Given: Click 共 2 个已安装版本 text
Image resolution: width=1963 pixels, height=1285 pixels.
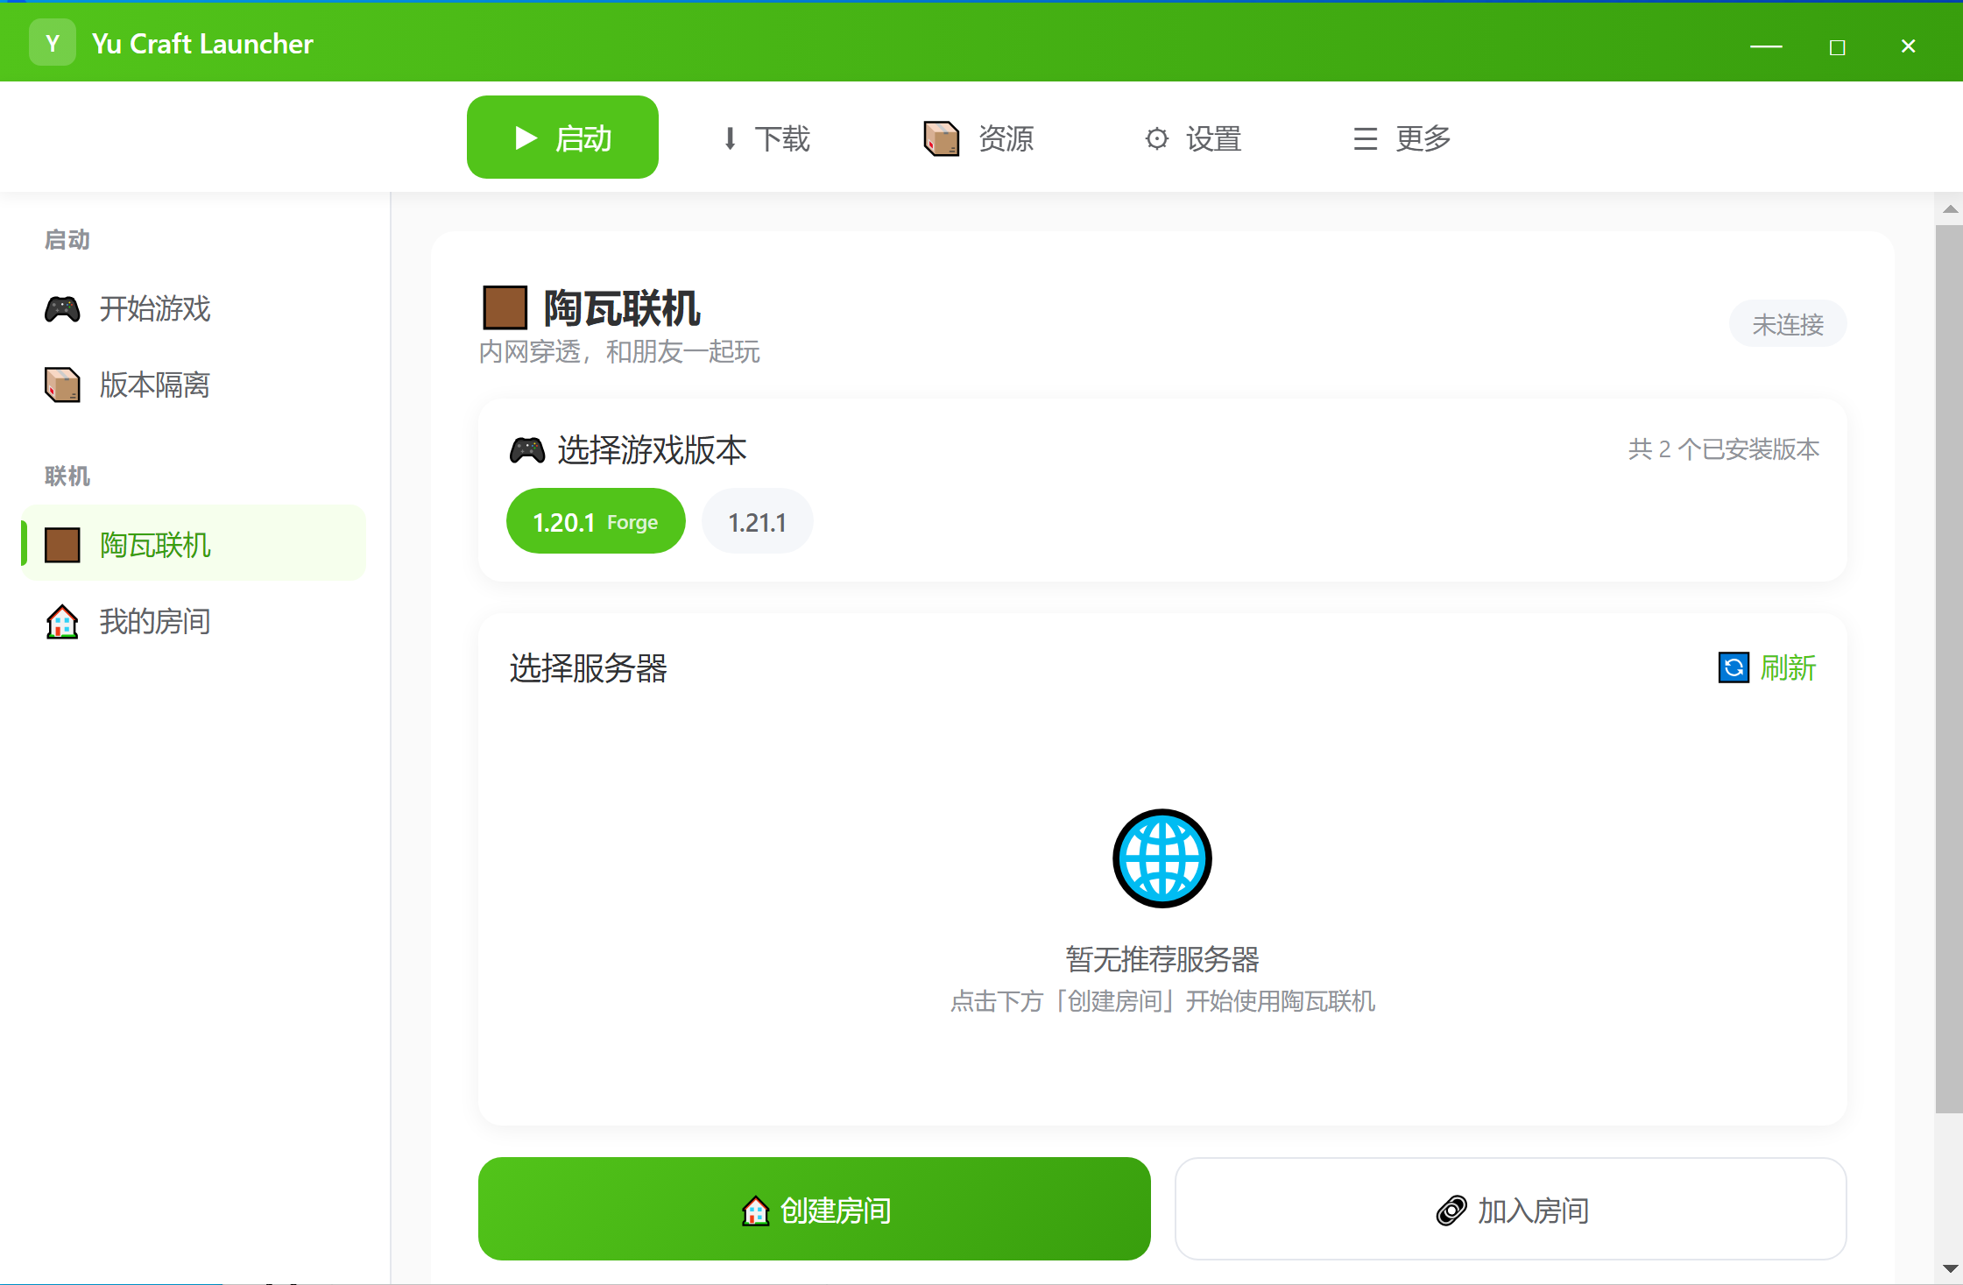Looking at the screenshot, I should tap(1723, 449).
